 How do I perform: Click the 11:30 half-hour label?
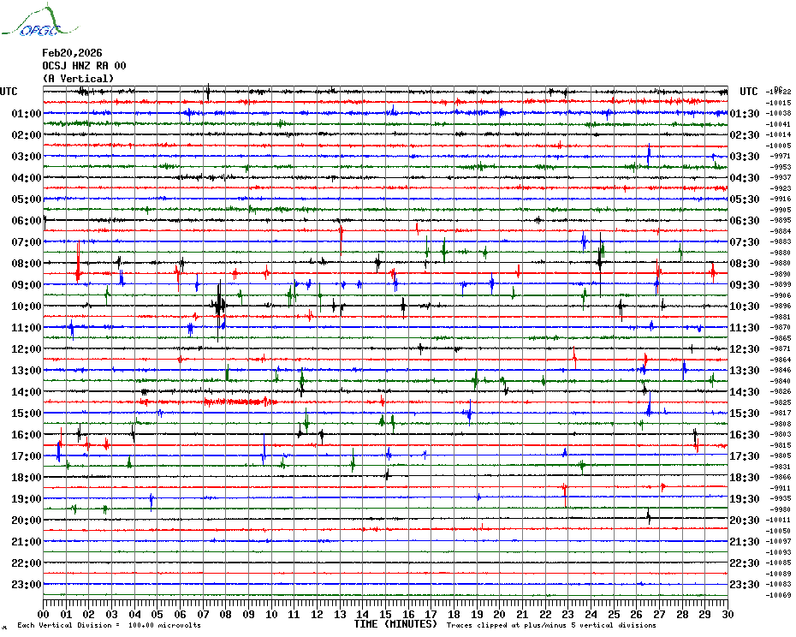coord(745,328)
